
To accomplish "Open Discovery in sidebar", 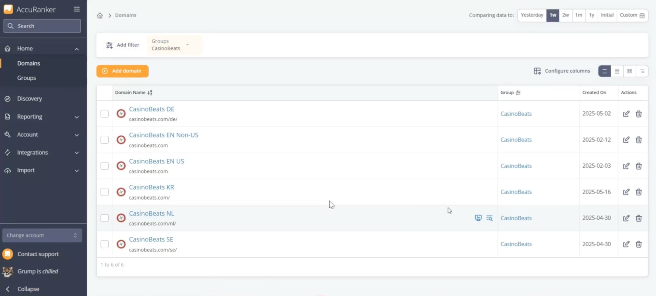I will click(29, 99).
